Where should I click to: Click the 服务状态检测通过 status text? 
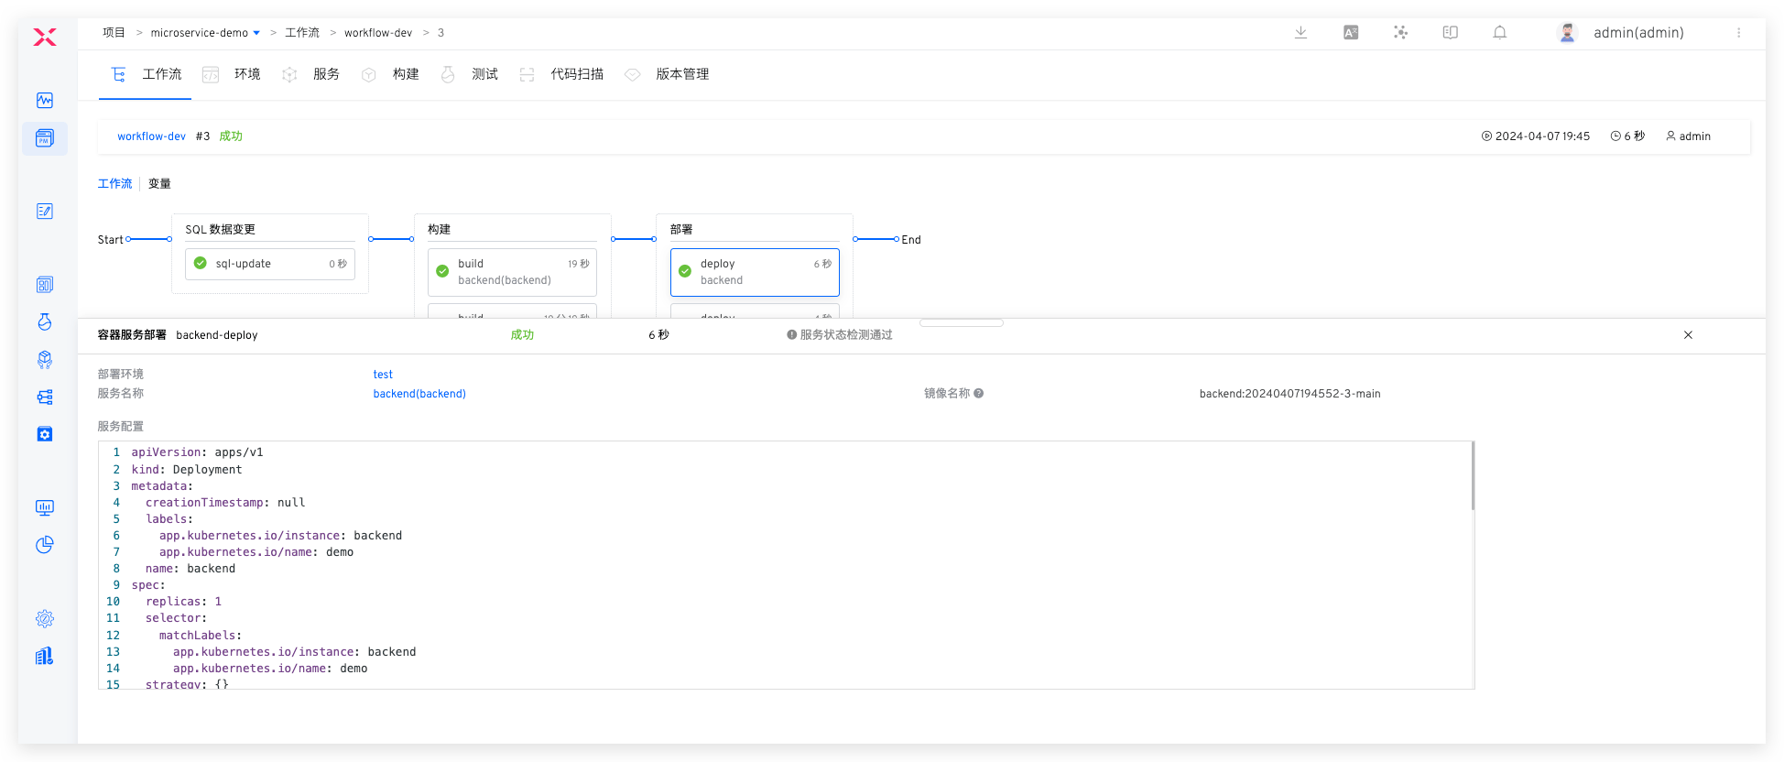[x=846, y=335]
